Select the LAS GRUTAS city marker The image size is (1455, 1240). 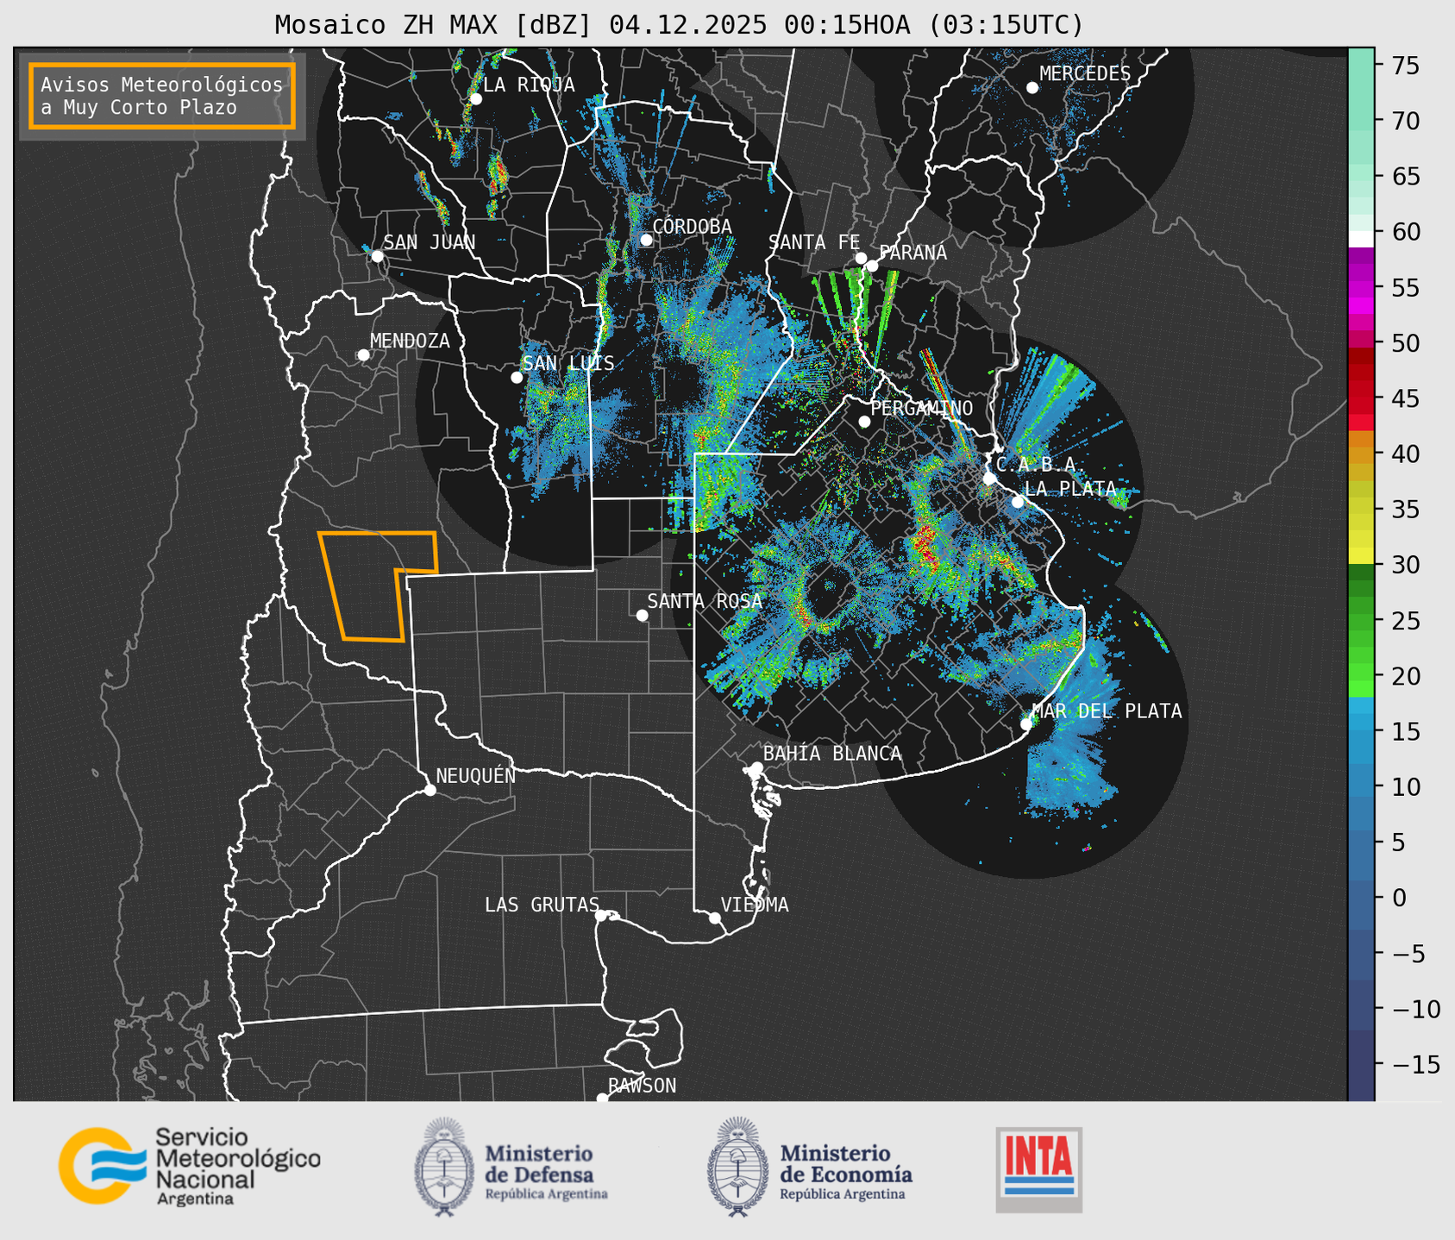pyautogui.click(x=601, y=916)
